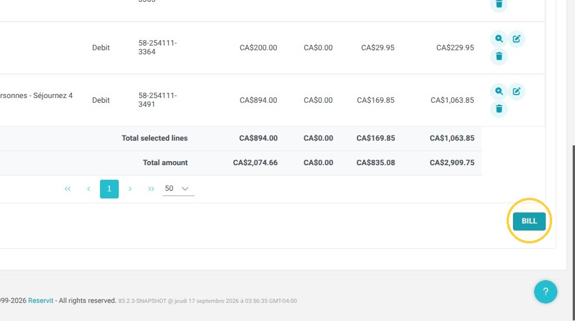Click the Total selected lines label

(154, 138)
